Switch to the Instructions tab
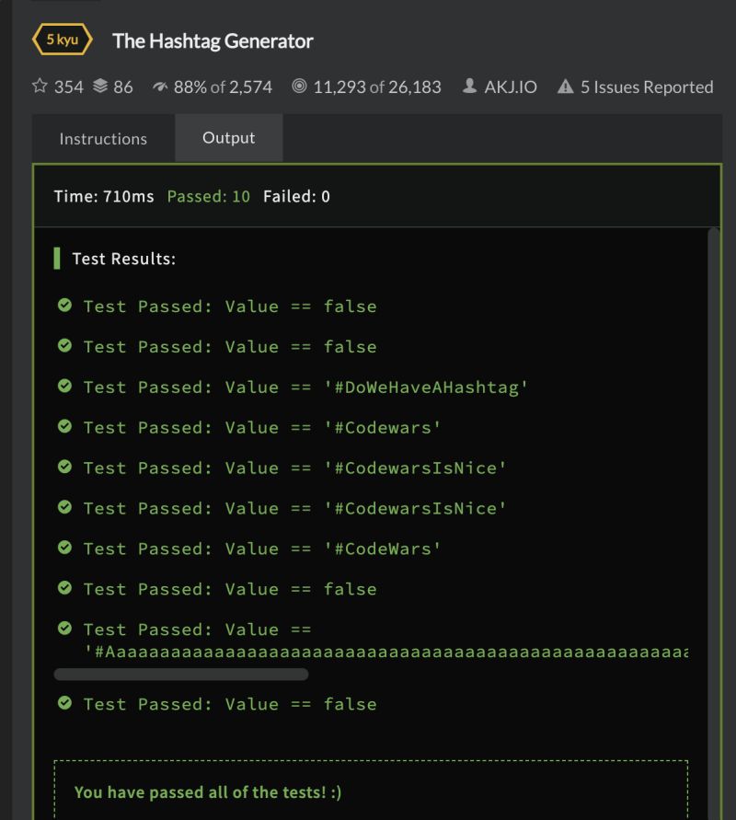Screen dimensions: 736x820 (x=103, y=139)
